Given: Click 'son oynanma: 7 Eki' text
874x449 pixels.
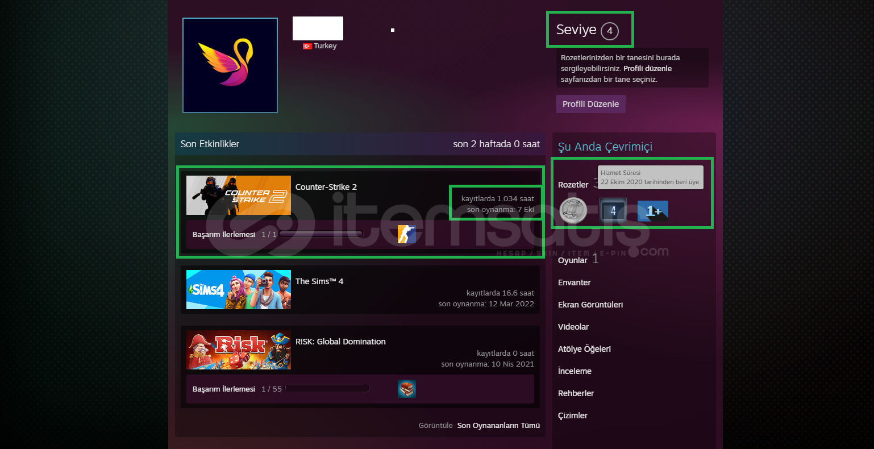Looking at the screenshot, I should [501, 210].
